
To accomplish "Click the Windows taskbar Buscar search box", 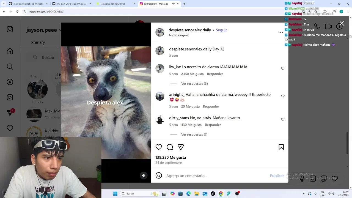I will coord(140,194).
